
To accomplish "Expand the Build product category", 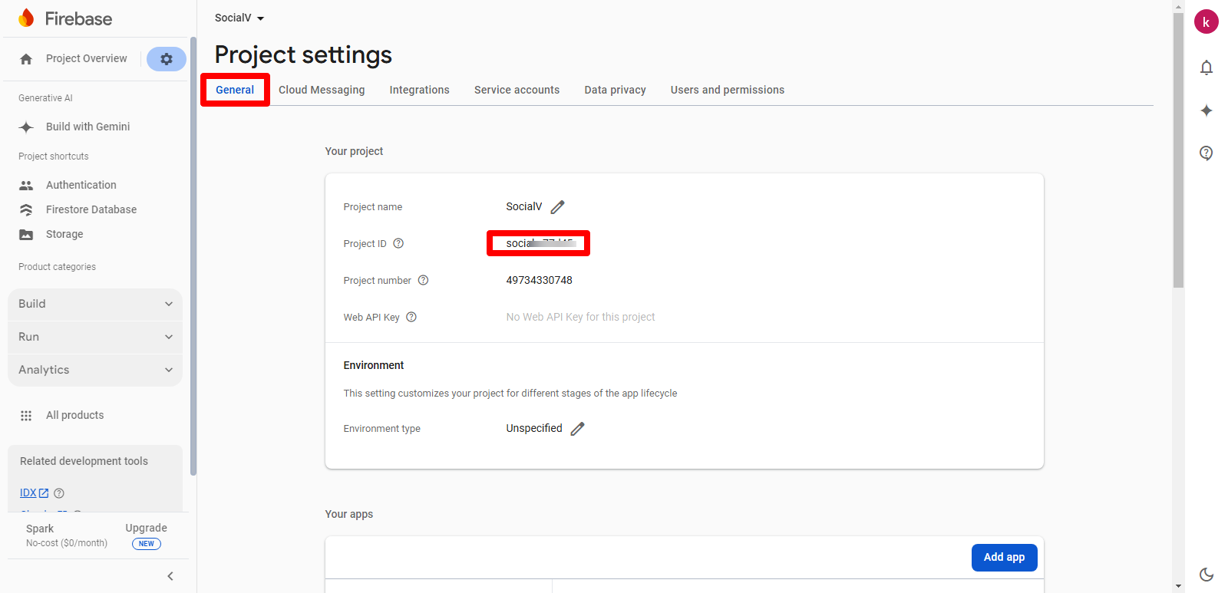I will (x=95, y=304).
